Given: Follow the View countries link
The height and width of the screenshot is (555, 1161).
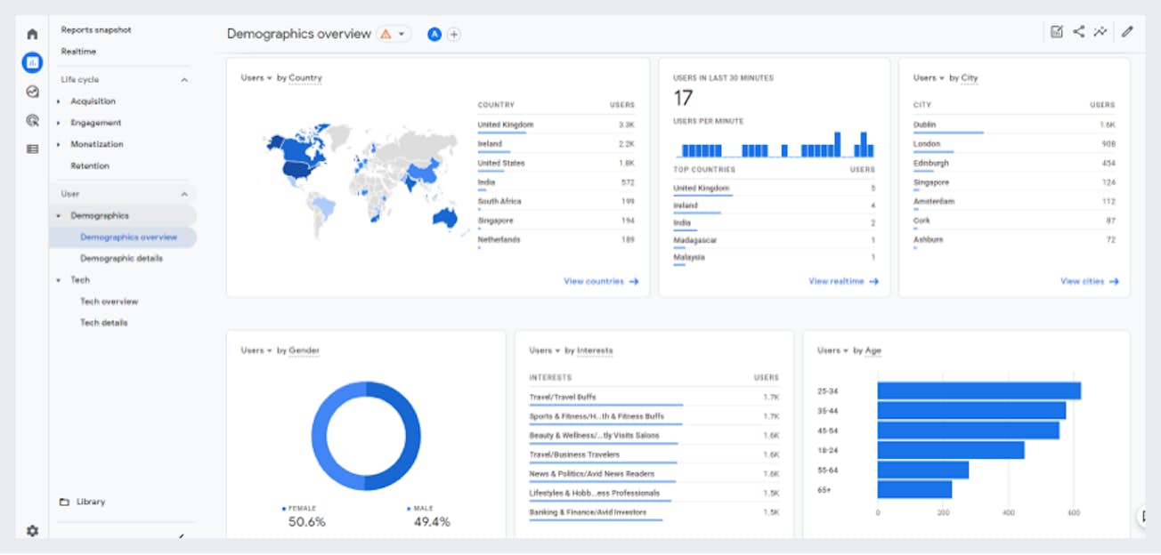Looking at the screenshot, I should (x=601, y=281).
